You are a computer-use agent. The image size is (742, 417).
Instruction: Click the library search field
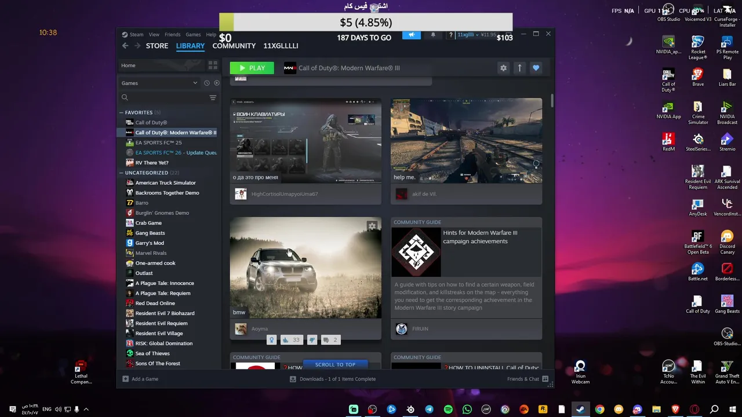[163, 97]
